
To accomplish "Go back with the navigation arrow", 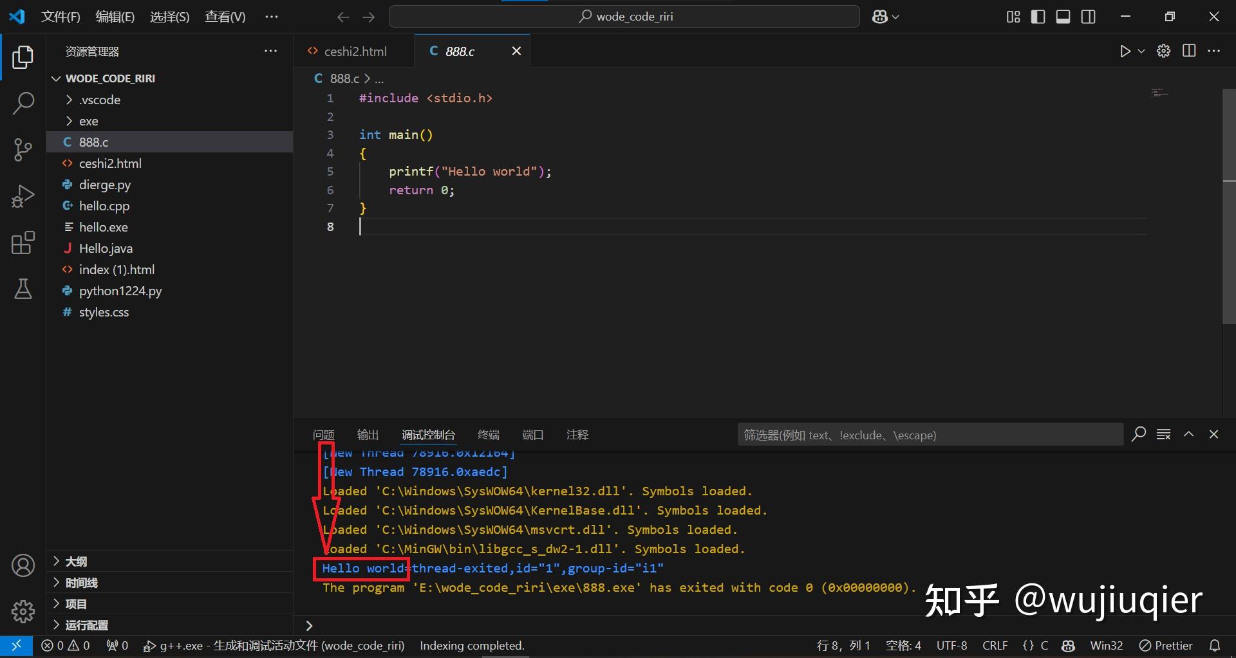I will [343, 17].
